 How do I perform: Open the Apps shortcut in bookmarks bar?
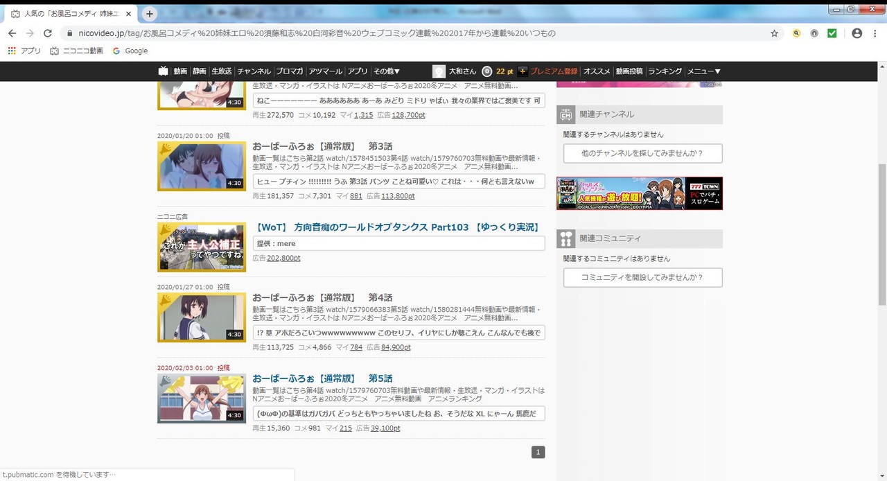tap(24, 51)
